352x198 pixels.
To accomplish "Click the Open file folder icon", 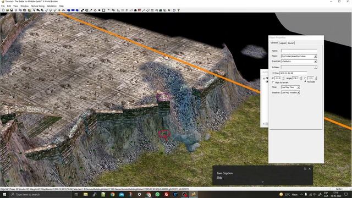I will click(x=7, y=10).
